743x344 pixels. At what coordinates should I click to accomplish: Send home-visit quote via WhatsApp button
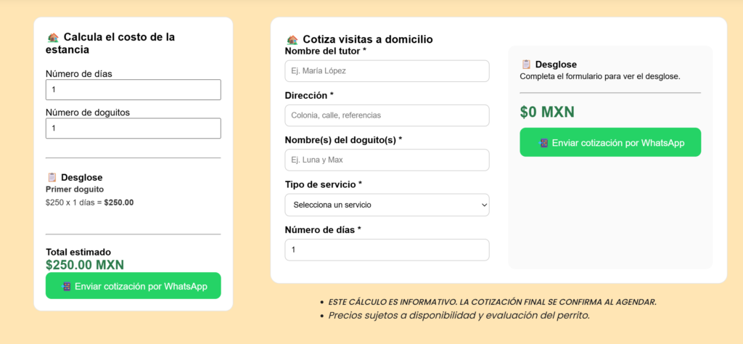610,142
